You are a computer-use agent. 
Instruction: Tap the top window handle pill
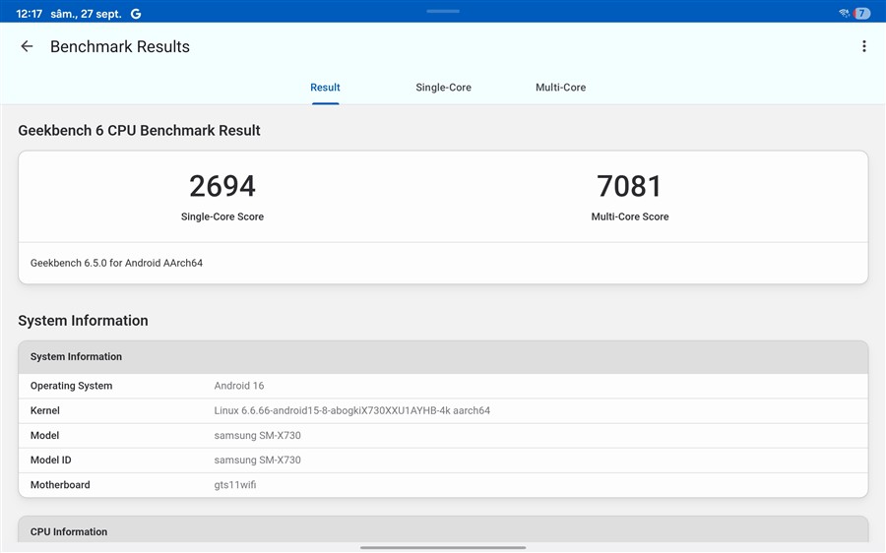(x=443, y=11)
